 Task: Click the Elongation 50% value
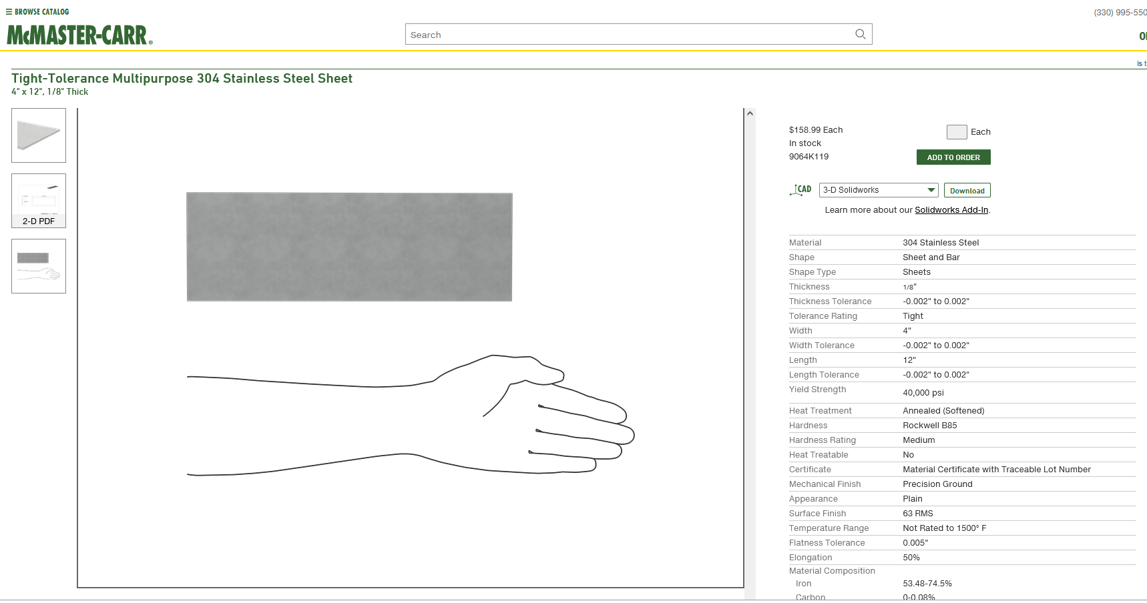pyautogui.click(x=911, y=558)
